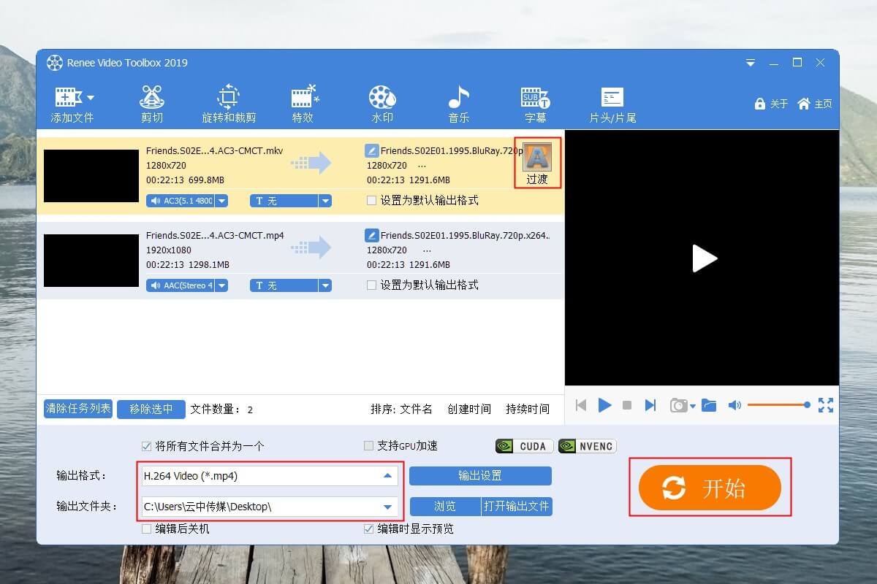
Task: Click 打开输出文件 button
Action: 517,506
